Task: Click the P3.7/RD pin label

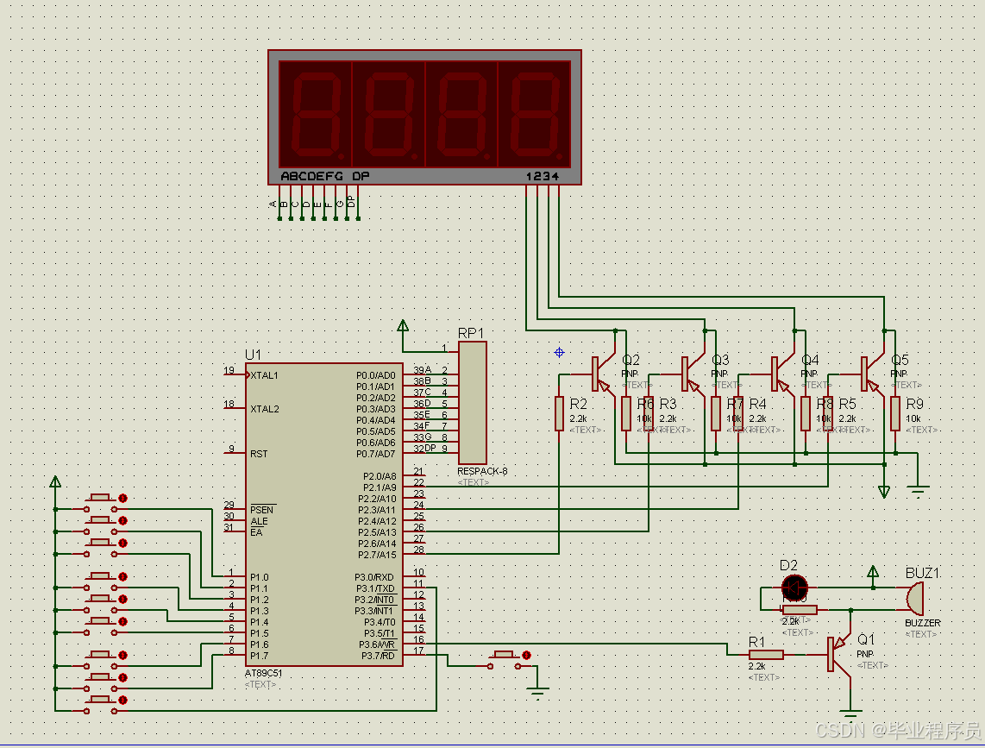Action: (x=378, y=656)
